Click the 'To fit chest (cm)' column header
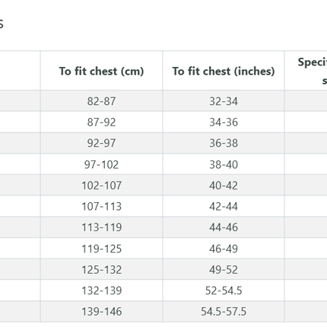The height and width of the screenshot is (327, 327). (101, 71)
